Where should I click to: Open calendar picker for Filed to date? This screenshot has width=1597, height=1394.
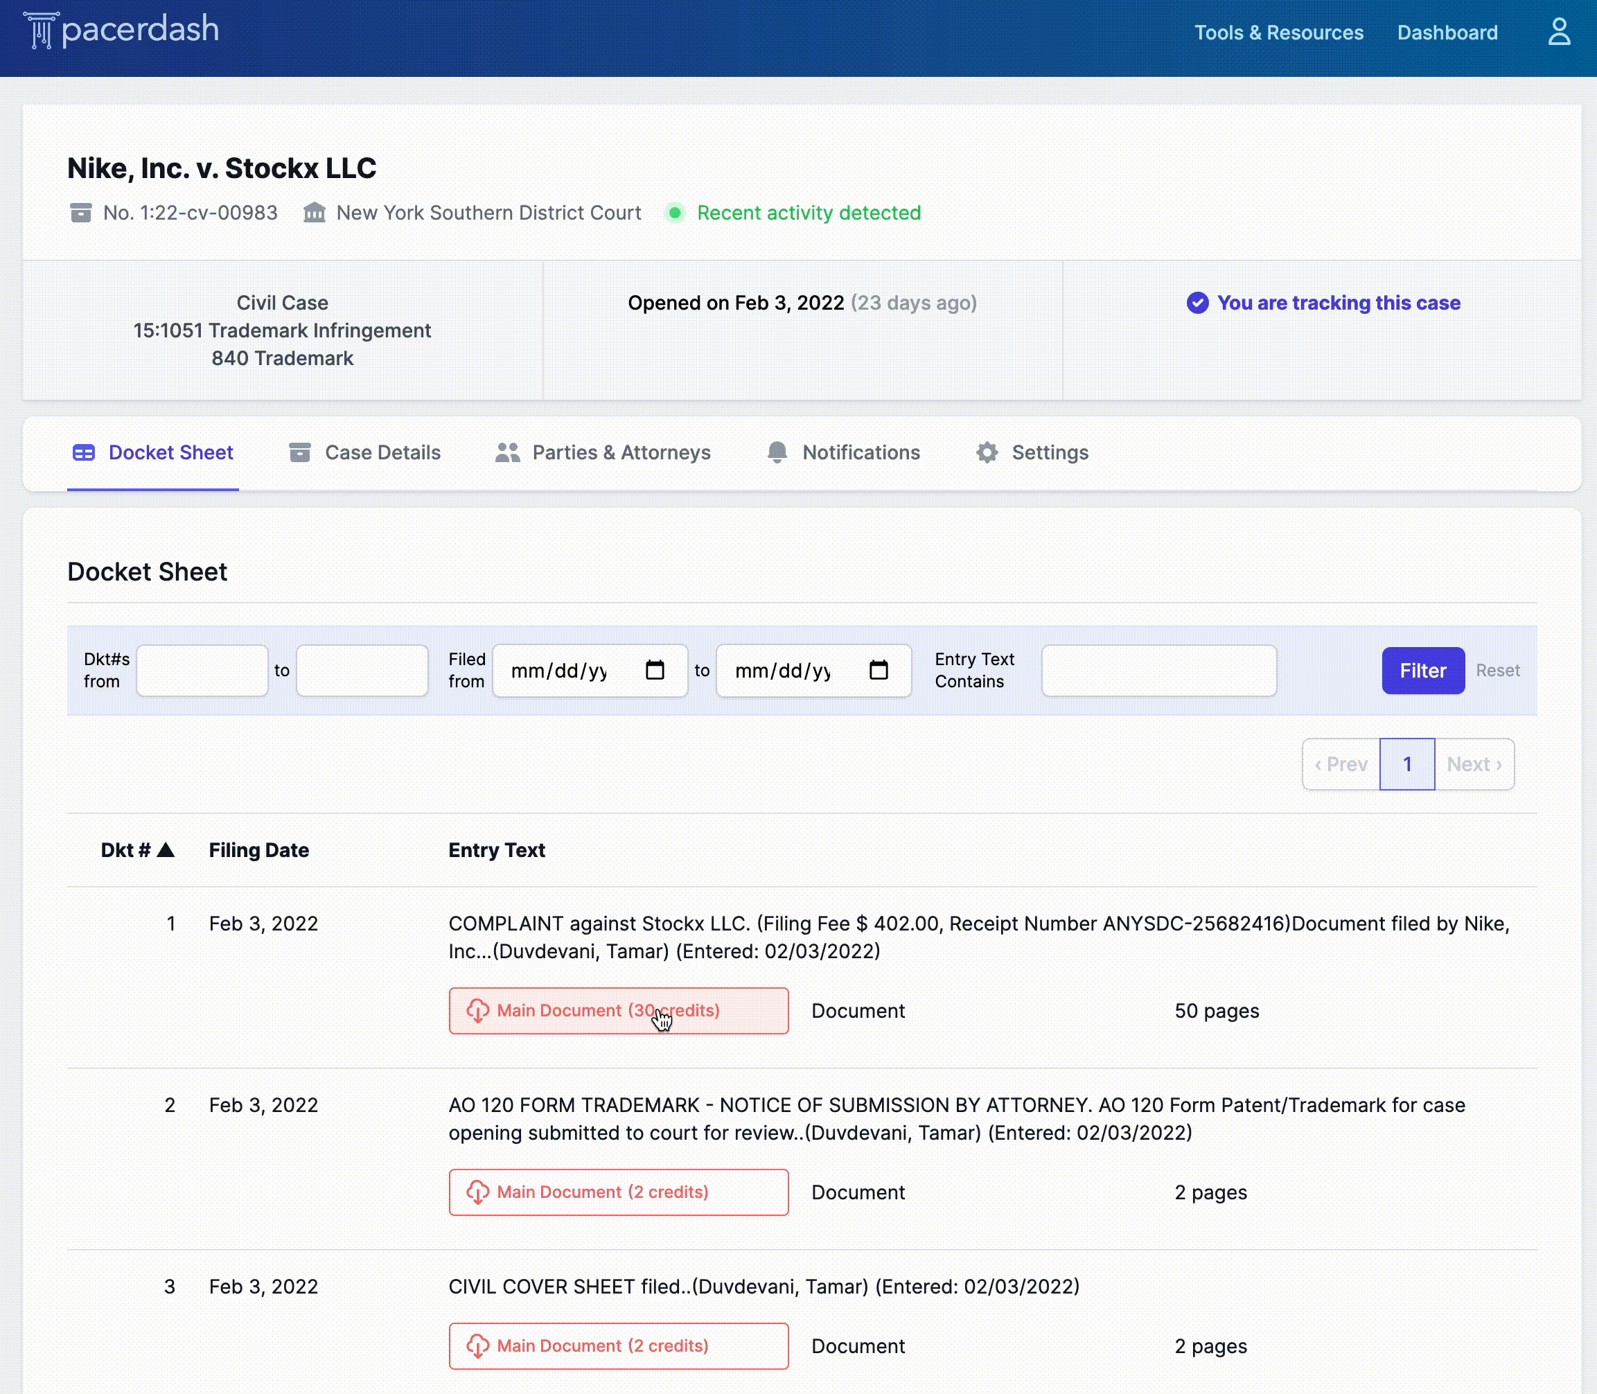coord(879,670)
